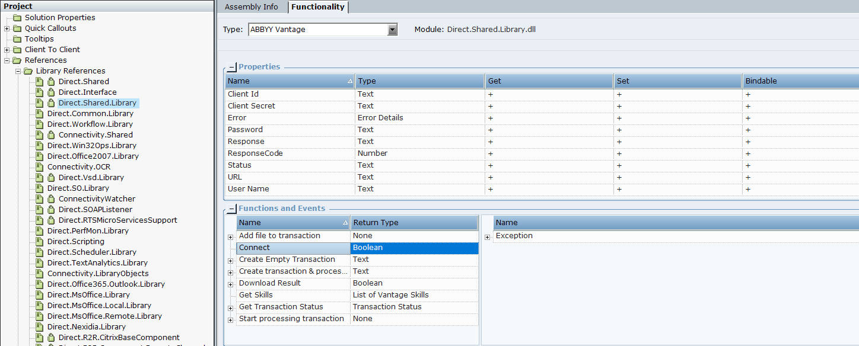Click the lock icon beside Direct.SOAPListener

pos(51,210)
